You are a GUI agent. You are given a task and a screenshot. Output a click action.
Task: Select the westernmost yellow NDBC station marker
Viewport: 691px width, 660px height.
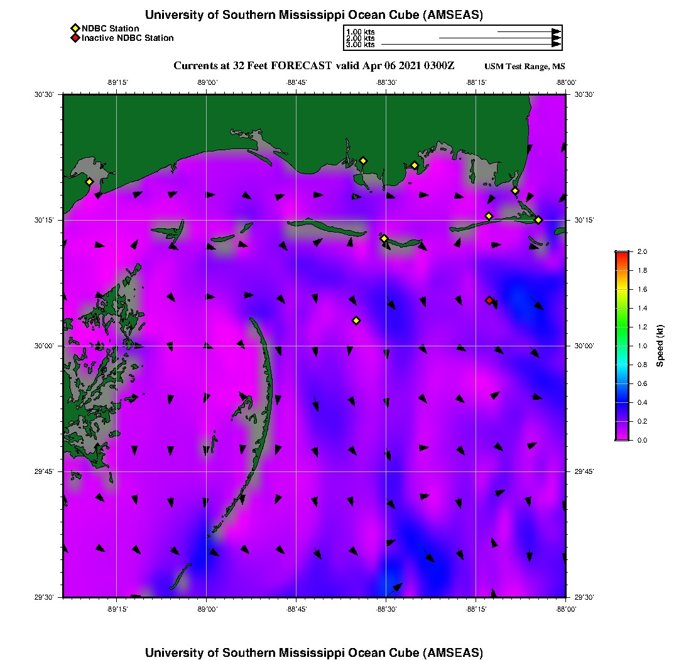(89, 182)
